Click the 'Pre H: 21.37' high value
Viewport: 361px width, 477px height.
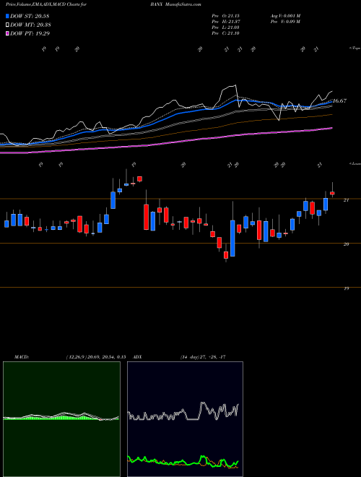click(226, 22)
